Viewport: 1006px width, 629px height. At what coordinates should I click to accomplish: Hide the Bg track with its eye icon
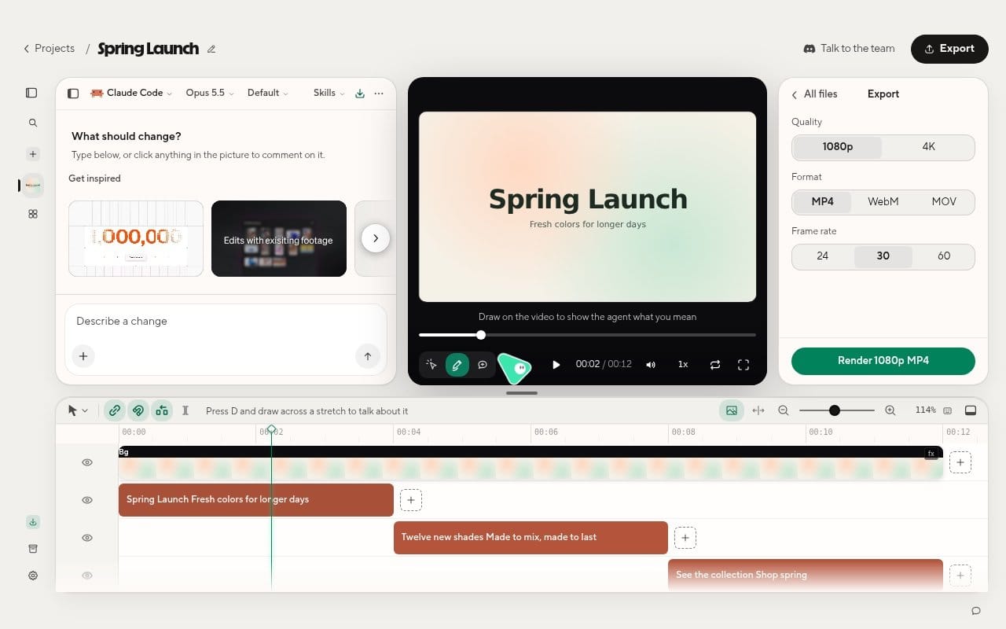coord(87,462)
